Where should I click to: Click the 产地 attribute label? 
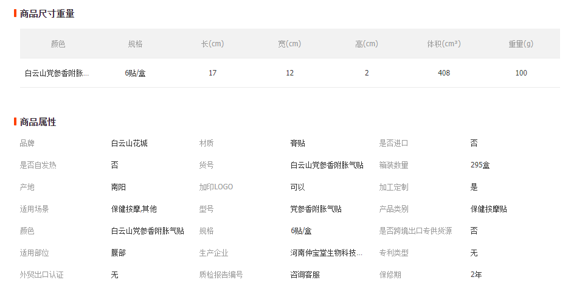coord(27,187)
